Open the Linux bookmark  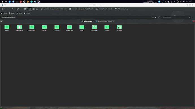4,13
